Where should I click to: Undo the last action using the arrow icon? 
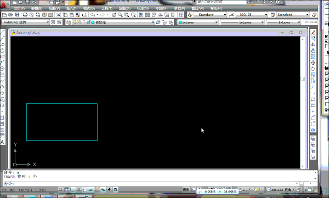pyautogui.click(x=93, y=15)
